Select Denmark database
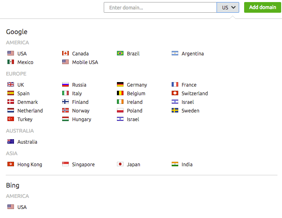The image size is (282, 218). [x=28, y=102]
